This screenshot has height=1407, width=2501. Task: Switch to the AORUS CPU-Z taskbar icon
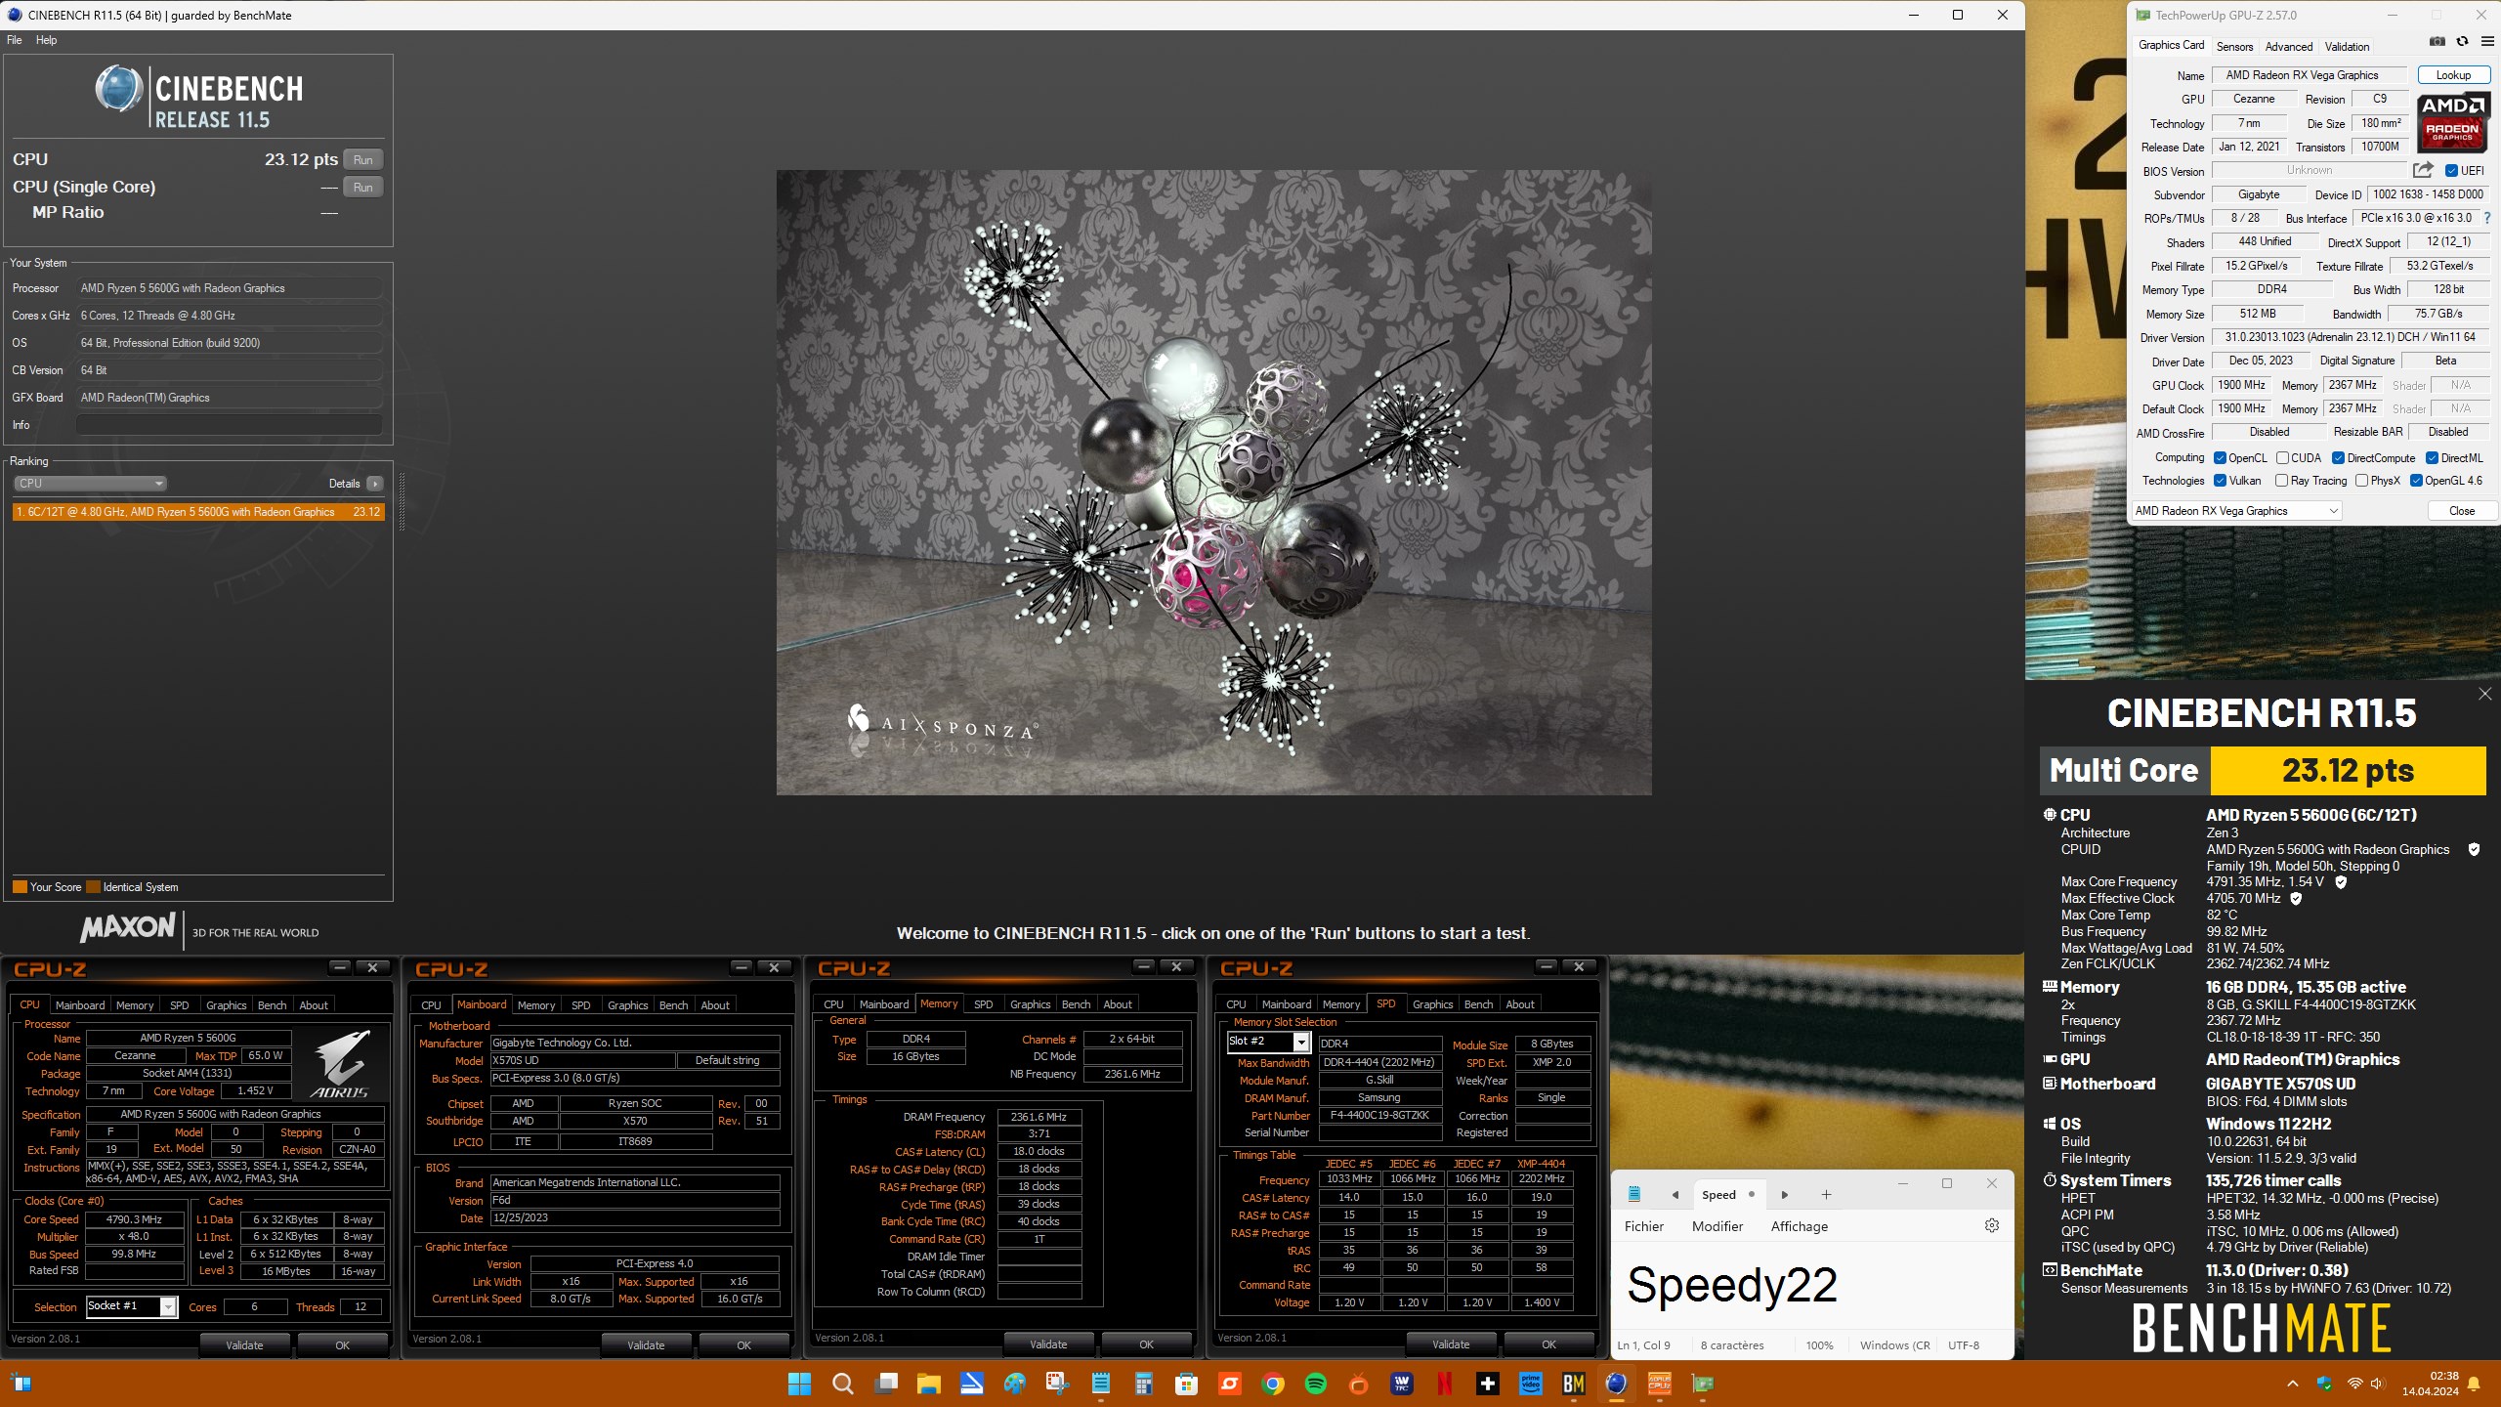coord(1659,1384)
